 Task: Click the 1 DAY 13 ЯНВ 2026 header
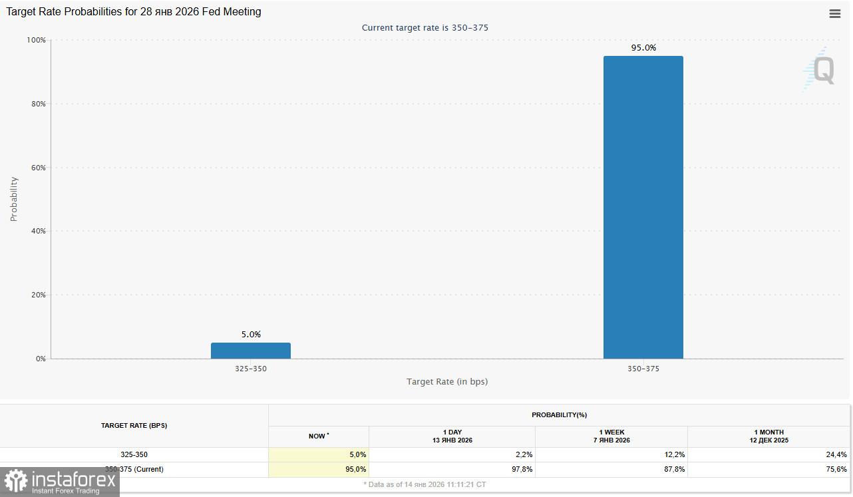point(452,436)
